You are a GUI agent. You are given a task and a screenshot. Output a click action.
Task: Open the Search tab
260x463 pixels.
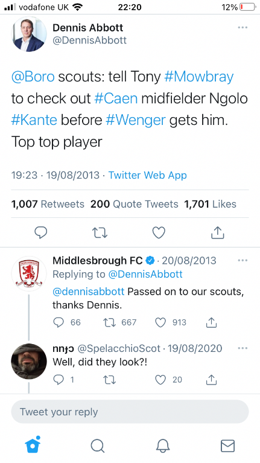pos(97,445)
